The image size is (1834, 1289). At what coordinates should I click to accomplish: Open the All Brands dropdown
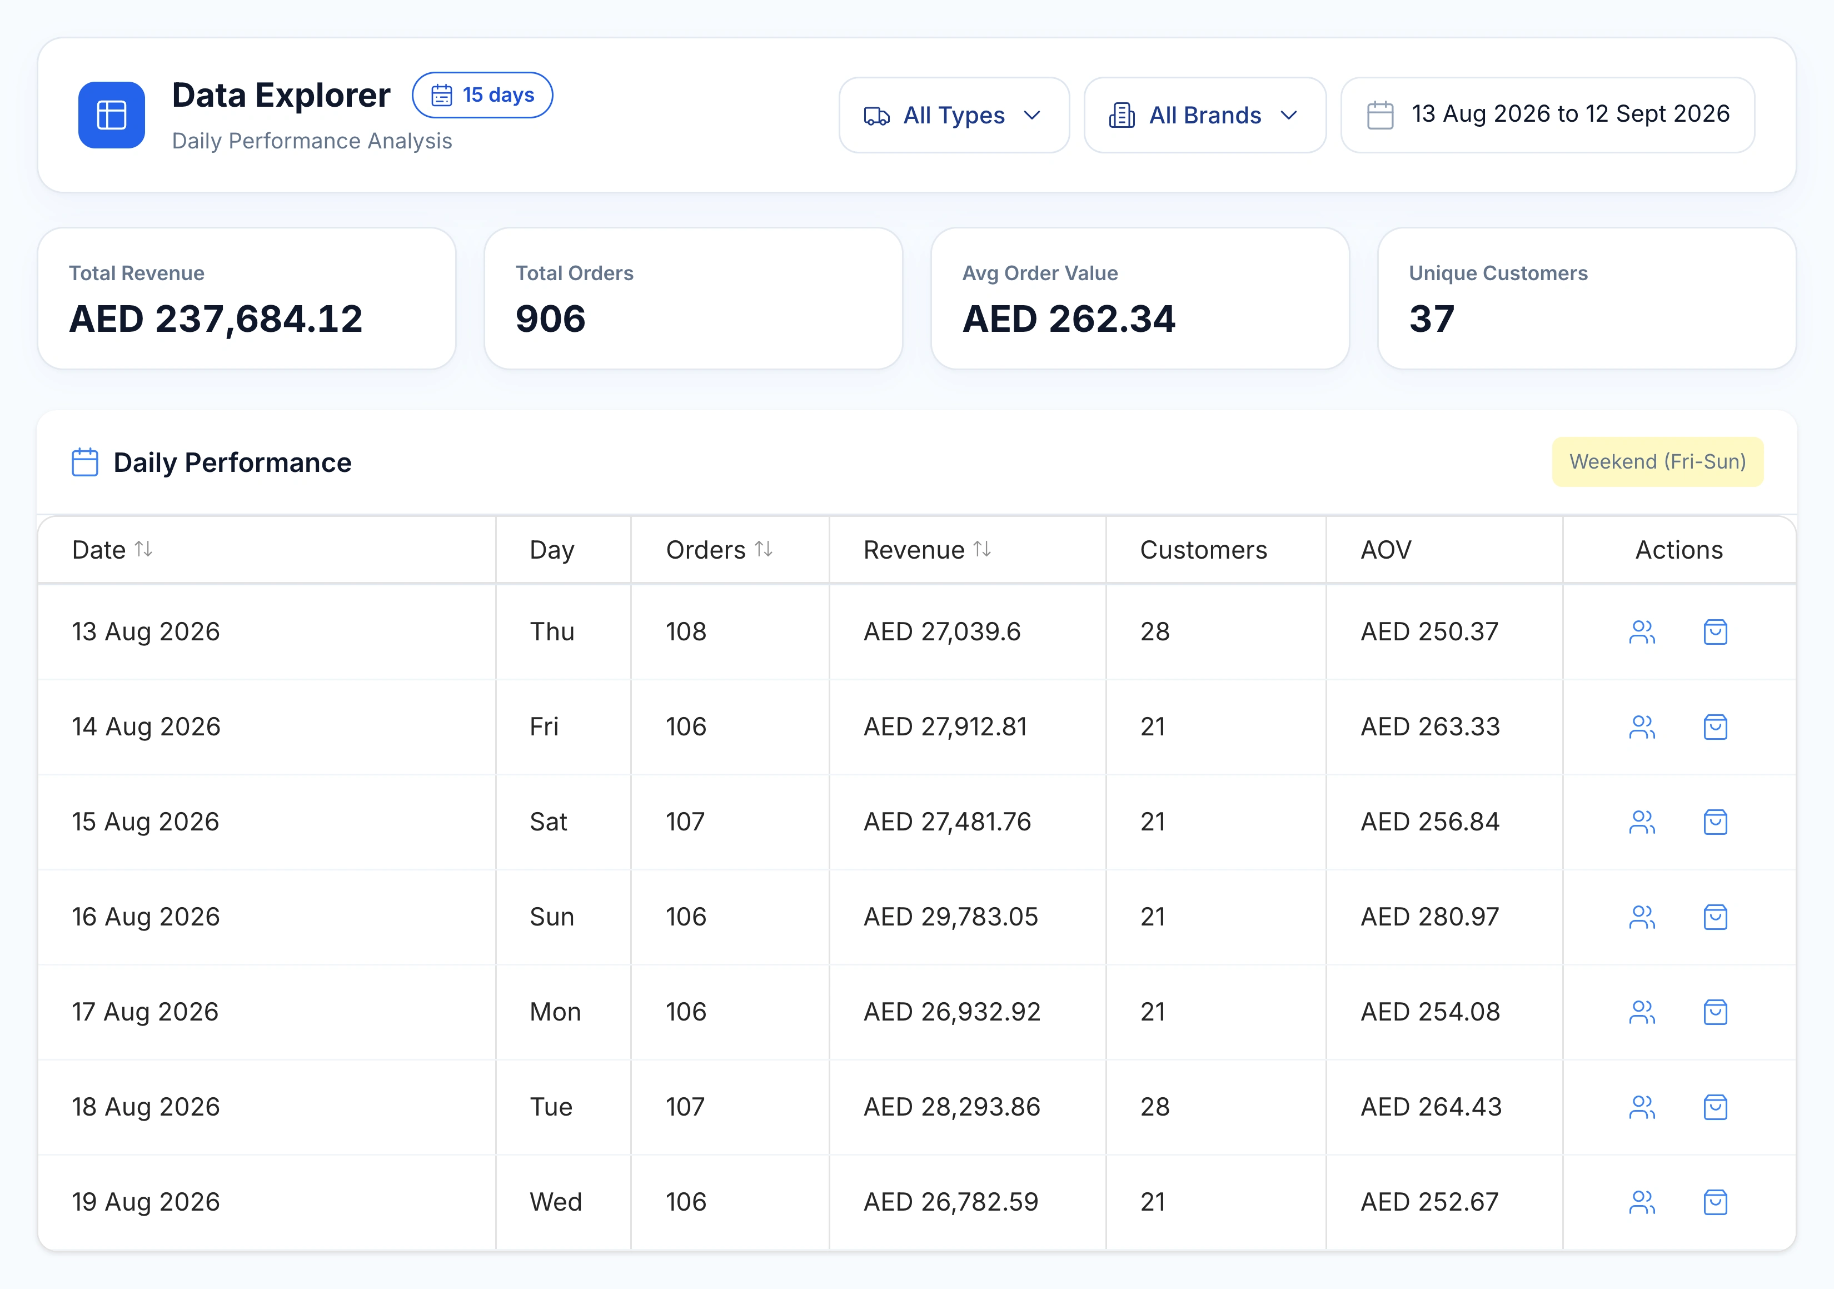1204,115
